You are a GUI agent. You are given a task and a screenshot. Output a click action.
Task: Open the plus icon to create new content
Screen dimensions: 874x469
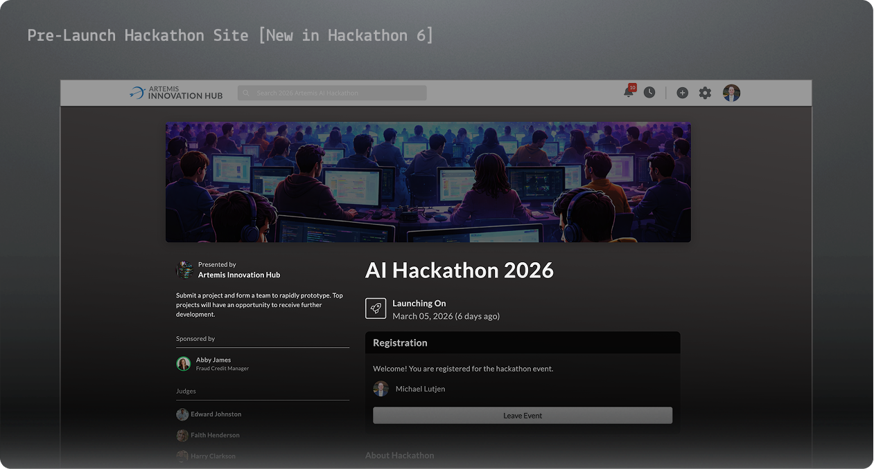click(681, 92)
